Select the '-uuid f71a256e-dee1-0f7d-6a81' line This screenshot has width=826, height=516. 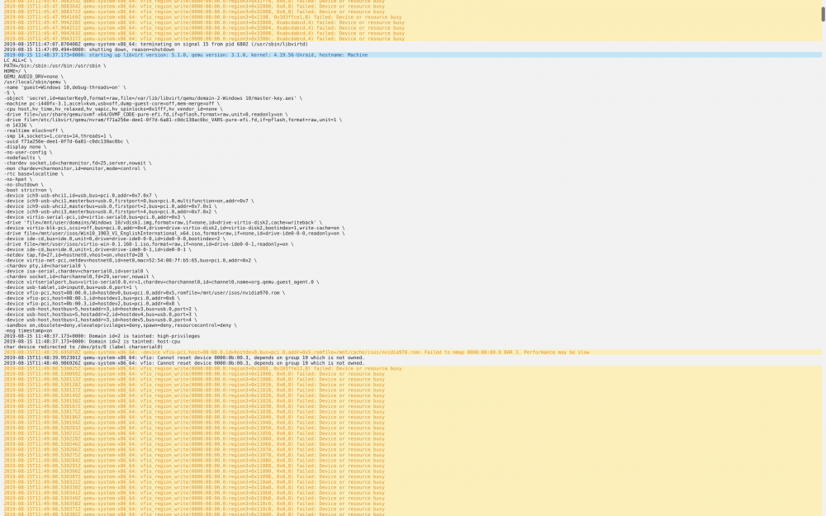click(66, 142)
